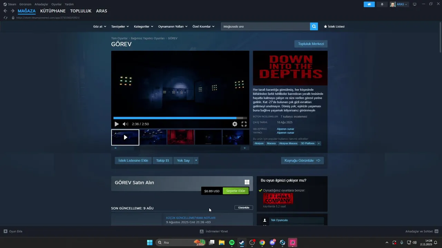Click the 3D Platform tag
The width and height of the screenshot is (442, 248).
308,143
